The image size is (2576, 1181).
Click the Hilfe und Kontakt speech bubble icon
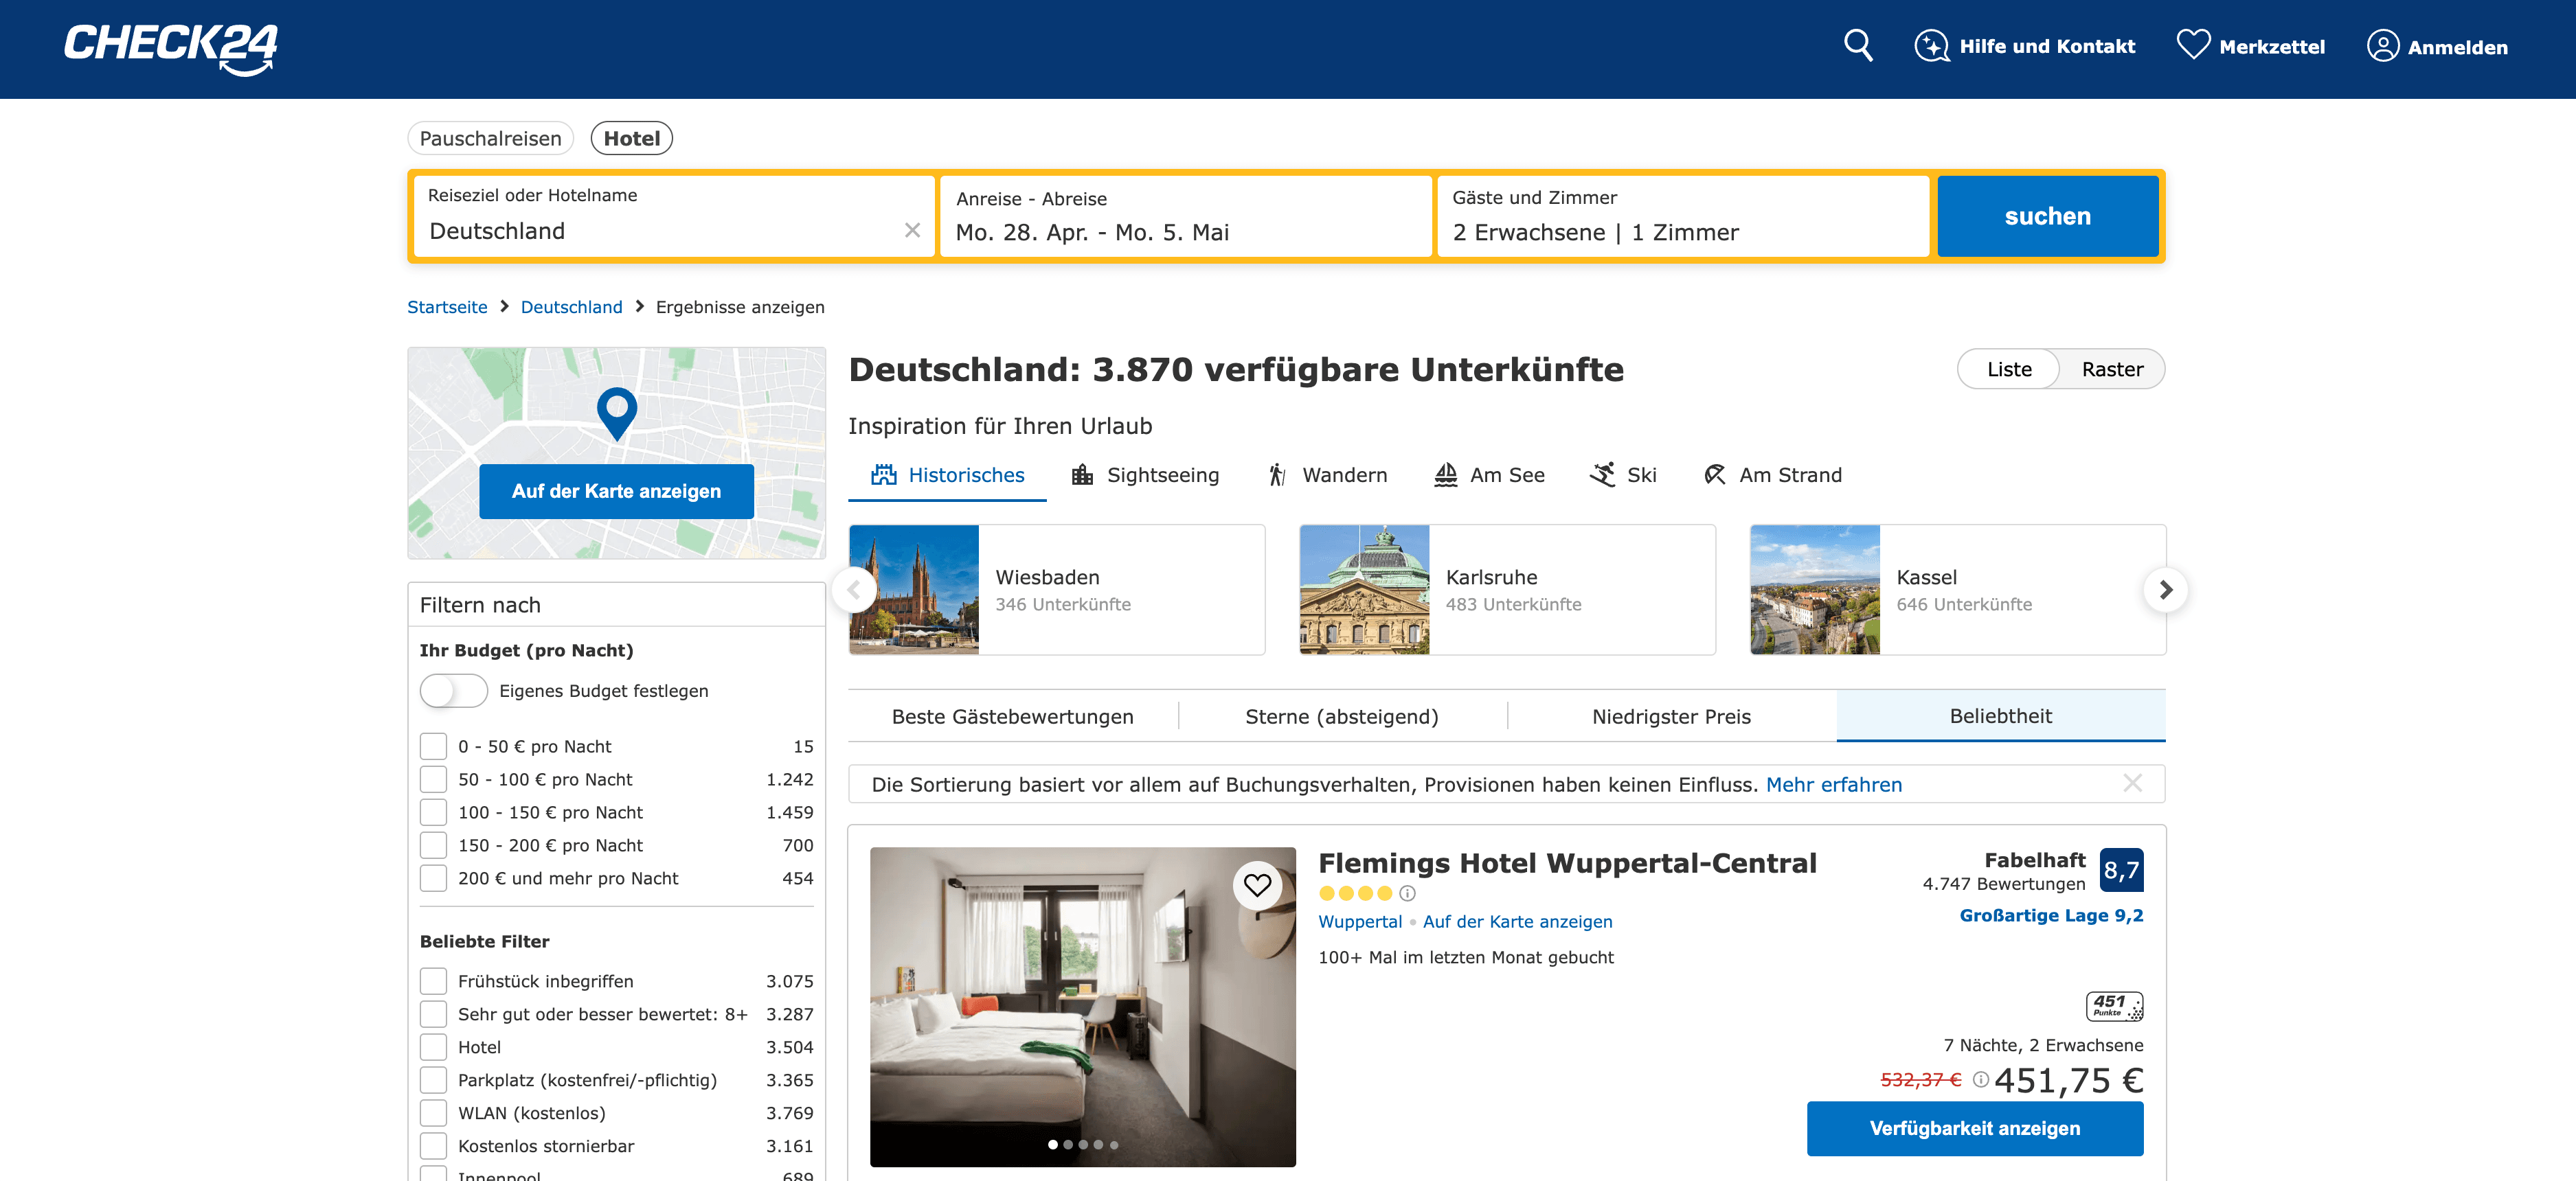coord(1932,45)
